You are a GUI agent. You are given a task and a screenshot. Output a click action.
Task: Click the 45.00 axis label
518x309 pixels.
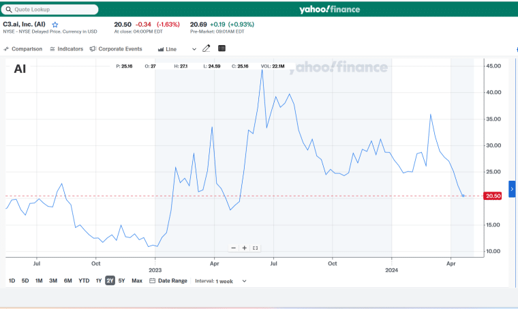[x=493, y=66]
